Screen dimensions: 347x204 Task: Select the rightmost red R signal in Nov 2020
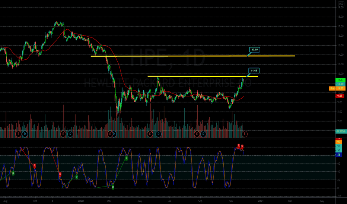coord(242,147)
